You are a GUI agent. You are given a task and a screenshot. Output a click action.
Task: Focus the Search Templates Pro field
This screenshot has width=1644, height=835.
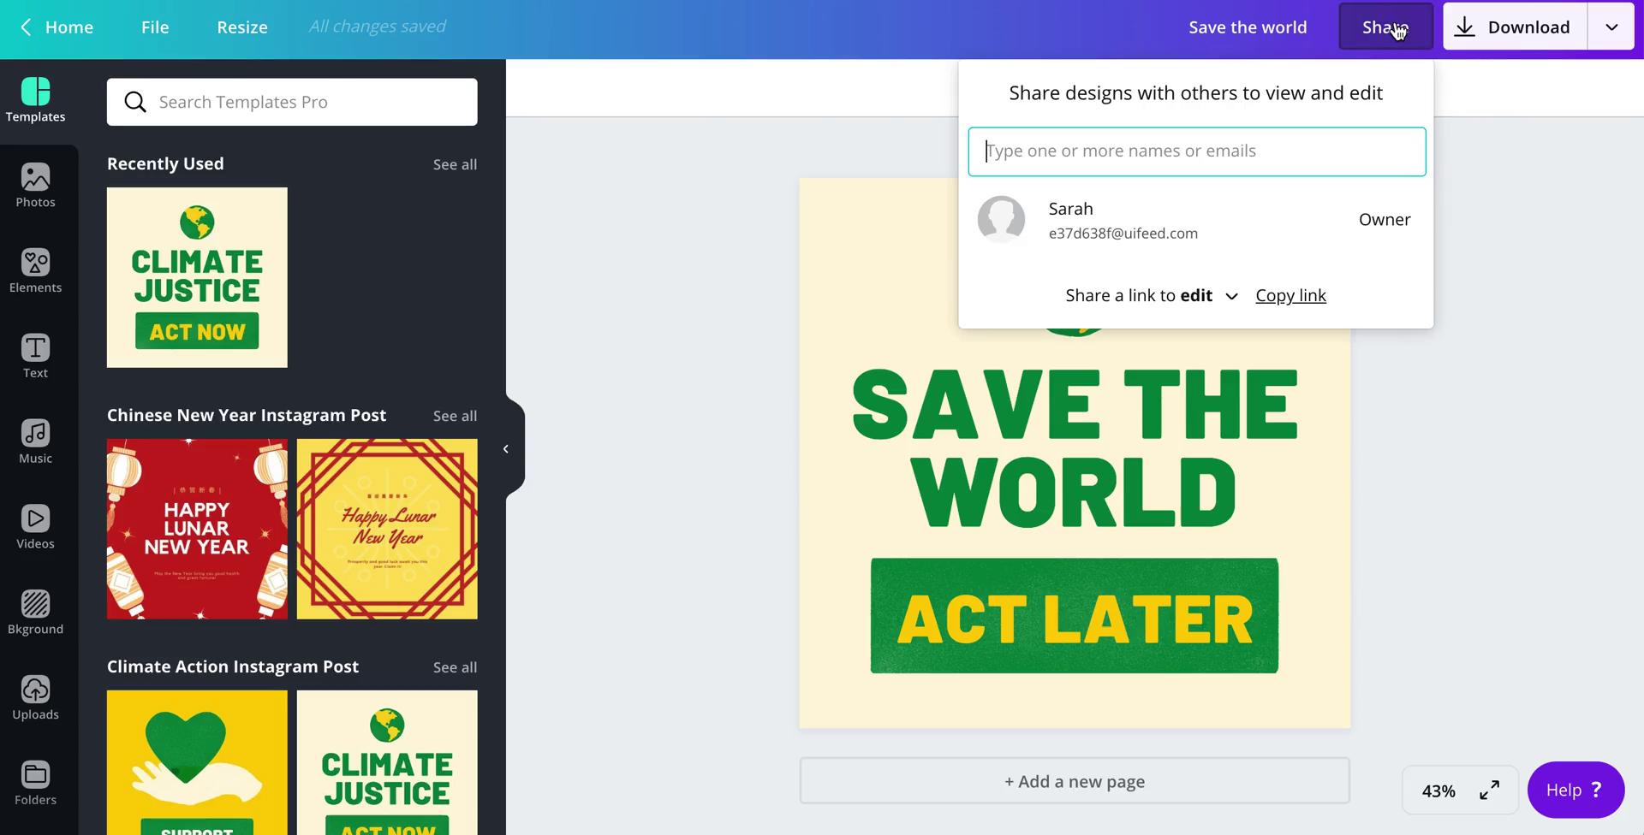click(292, 102)
